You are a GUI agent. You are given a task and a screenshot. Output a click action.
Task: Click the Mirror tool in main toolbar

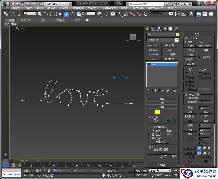[177, 14]
